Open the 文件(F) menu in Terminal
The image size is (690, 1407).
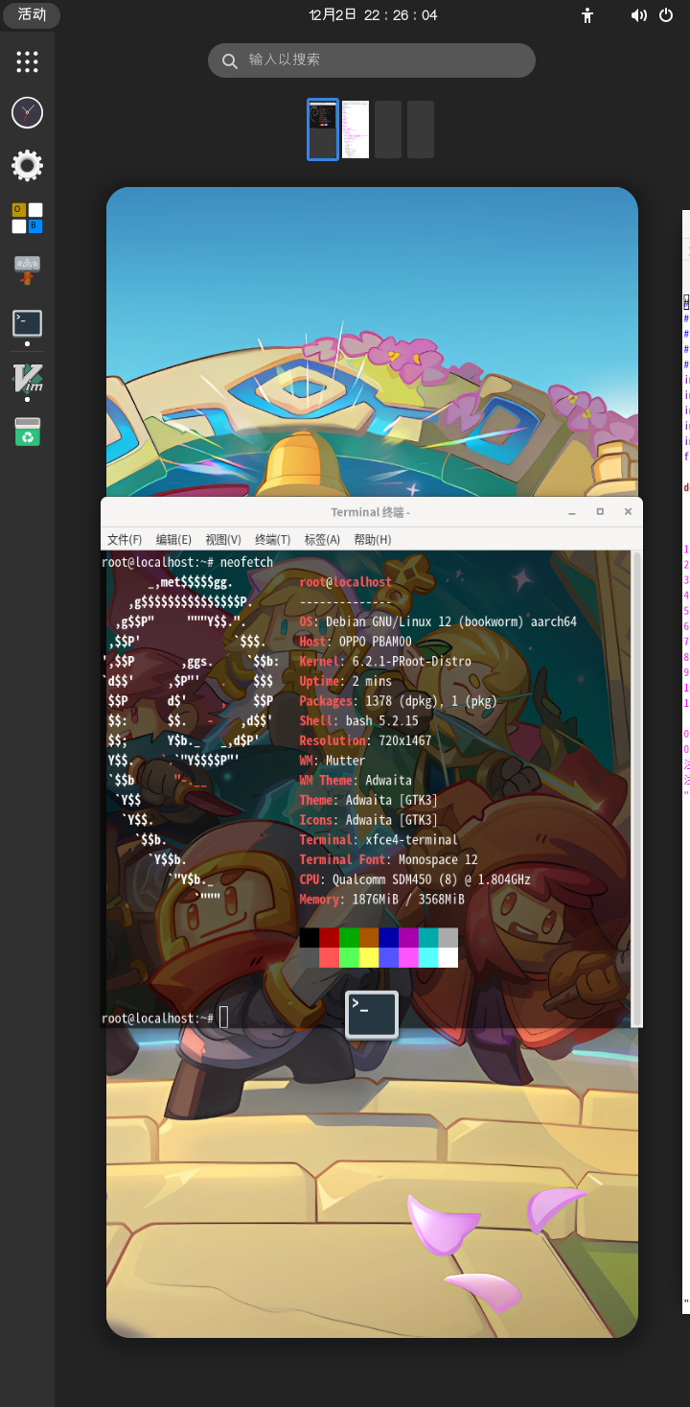pyautogui.click(x=125, y=540)
